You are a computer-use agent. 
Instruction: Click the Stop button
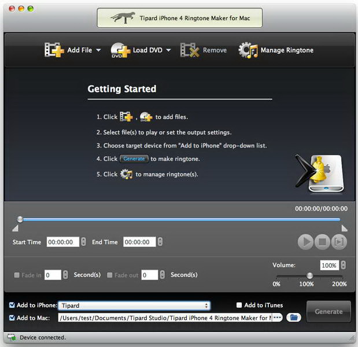[322, 242]
